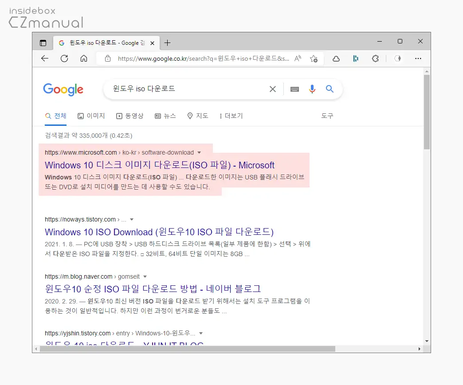Screen dimensions: 463x385
Task: Open 도구 search tools
Action: coord(327,116)
